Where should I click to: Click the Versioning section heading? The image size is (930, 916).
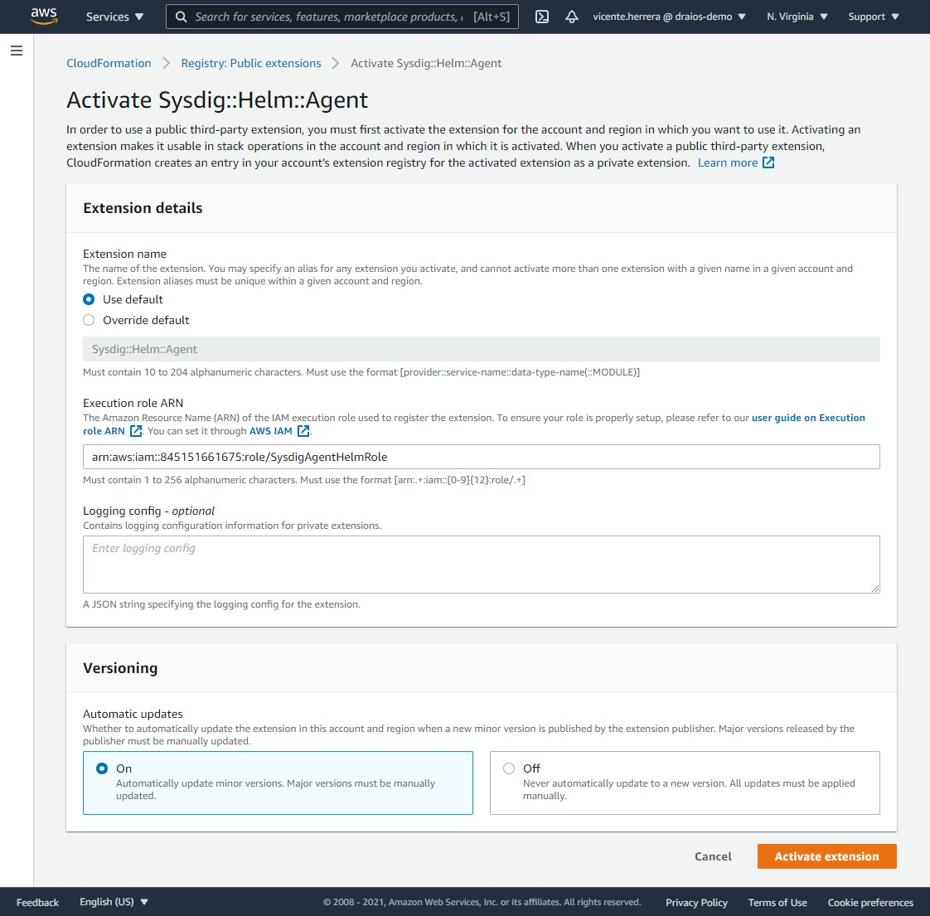click(x=120, y=668)
